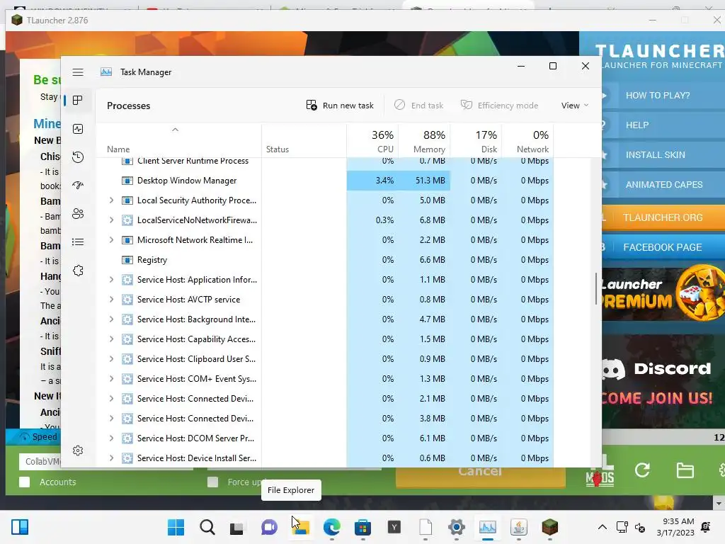Expand Service Host: Background Intelligent row
The image size is (725, 544).
click(x=111, y=319)
